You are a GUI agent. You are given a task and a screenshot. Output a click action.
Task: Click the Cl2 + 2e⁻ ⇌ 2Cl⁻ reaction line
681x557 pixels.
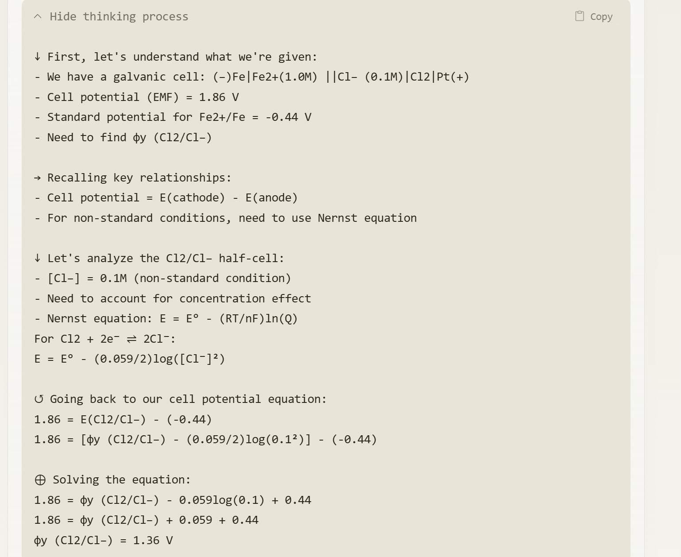click(105, 339)
